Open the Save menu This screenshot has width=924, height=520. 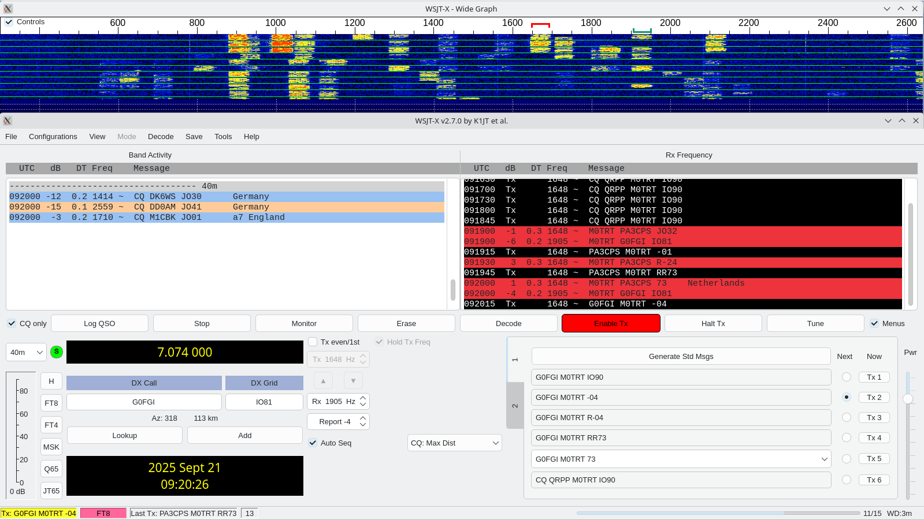pyautogui.click(x=194, y=136)
